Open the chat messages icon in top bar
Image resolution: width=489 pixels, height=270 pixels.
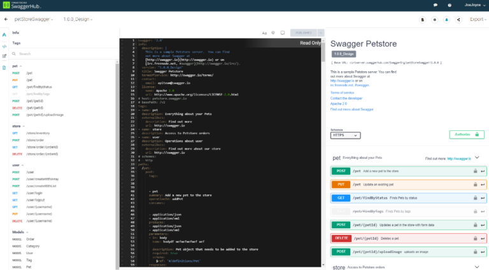pos(435,4)
